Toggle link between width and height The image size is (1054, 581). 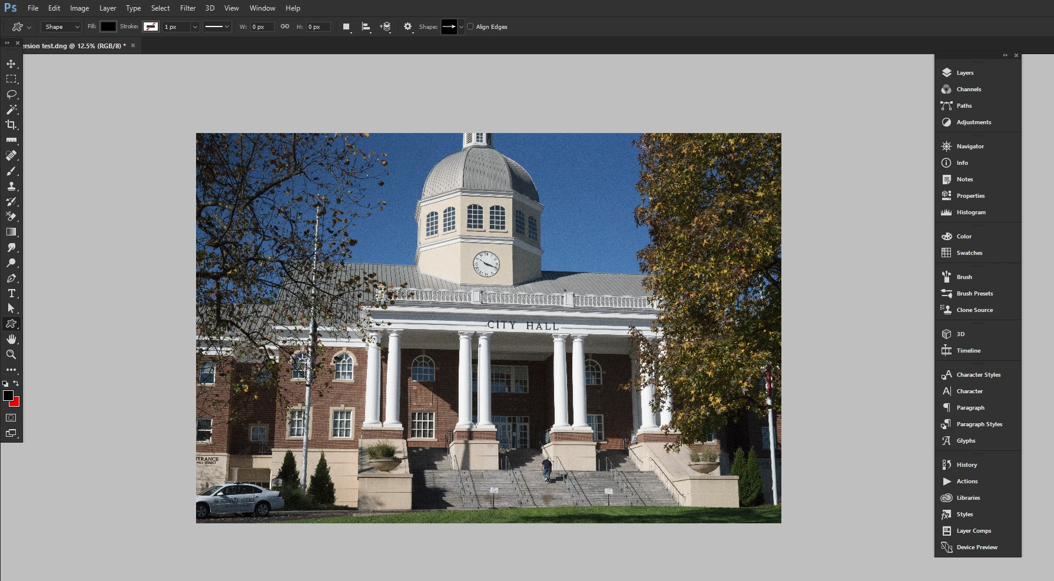click(x=285, y=26)
